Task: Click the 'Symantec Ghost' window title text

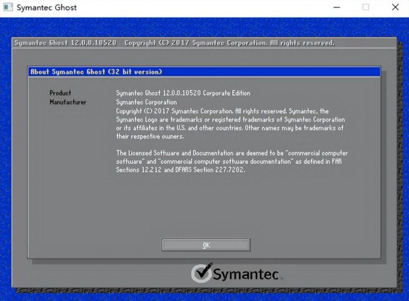Action: click(47, 8)
